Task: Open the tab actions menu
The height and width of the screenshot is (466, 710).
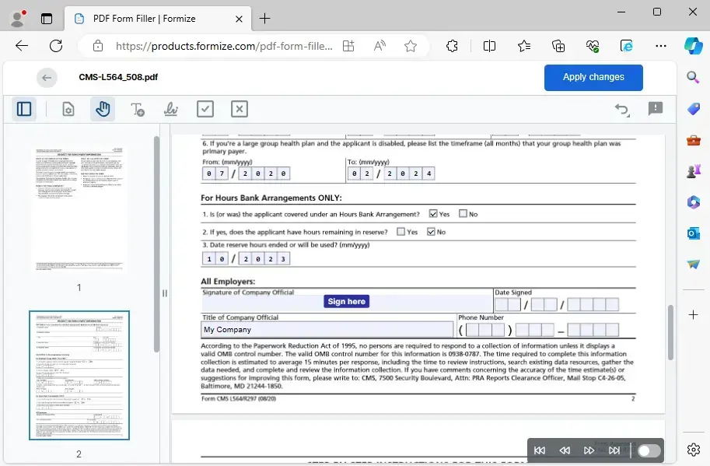Action: (46, 19)
